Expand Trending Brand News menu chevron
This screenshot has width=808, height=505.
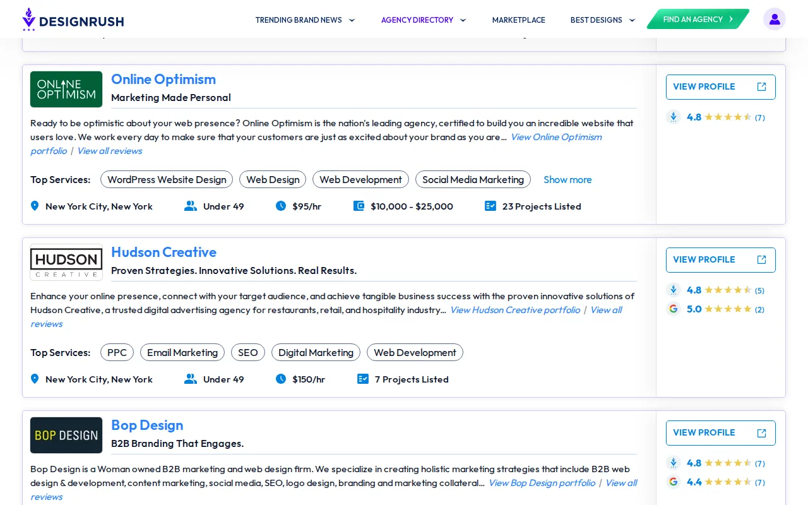352,20
